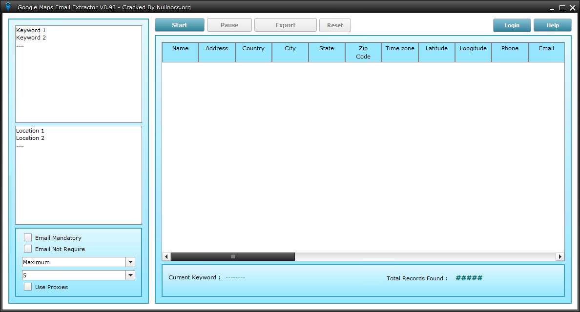Screen dimensions: 580x312
Task: Select the Zip Code column header
Action: click(x=363, y=52)
